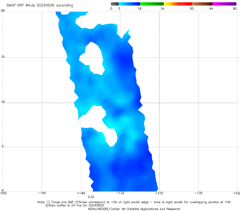Viewport: 240px width, 211px height.
Task: Click colorbar label '18'
Action: click(139, 8)
